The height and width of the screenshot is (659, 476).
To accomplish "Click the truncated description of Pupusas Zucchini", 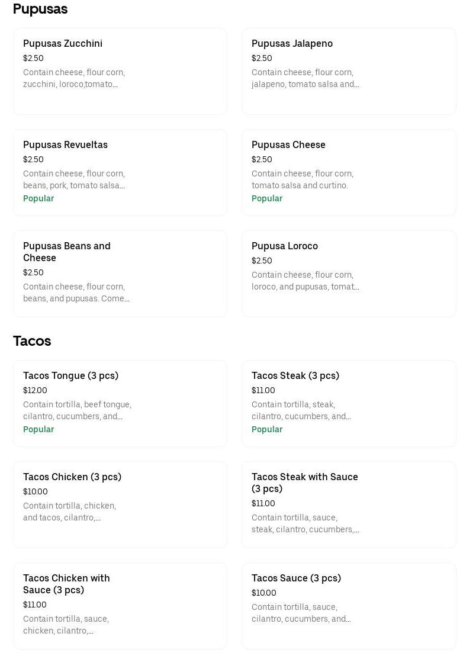I will (x=74, y=78).
